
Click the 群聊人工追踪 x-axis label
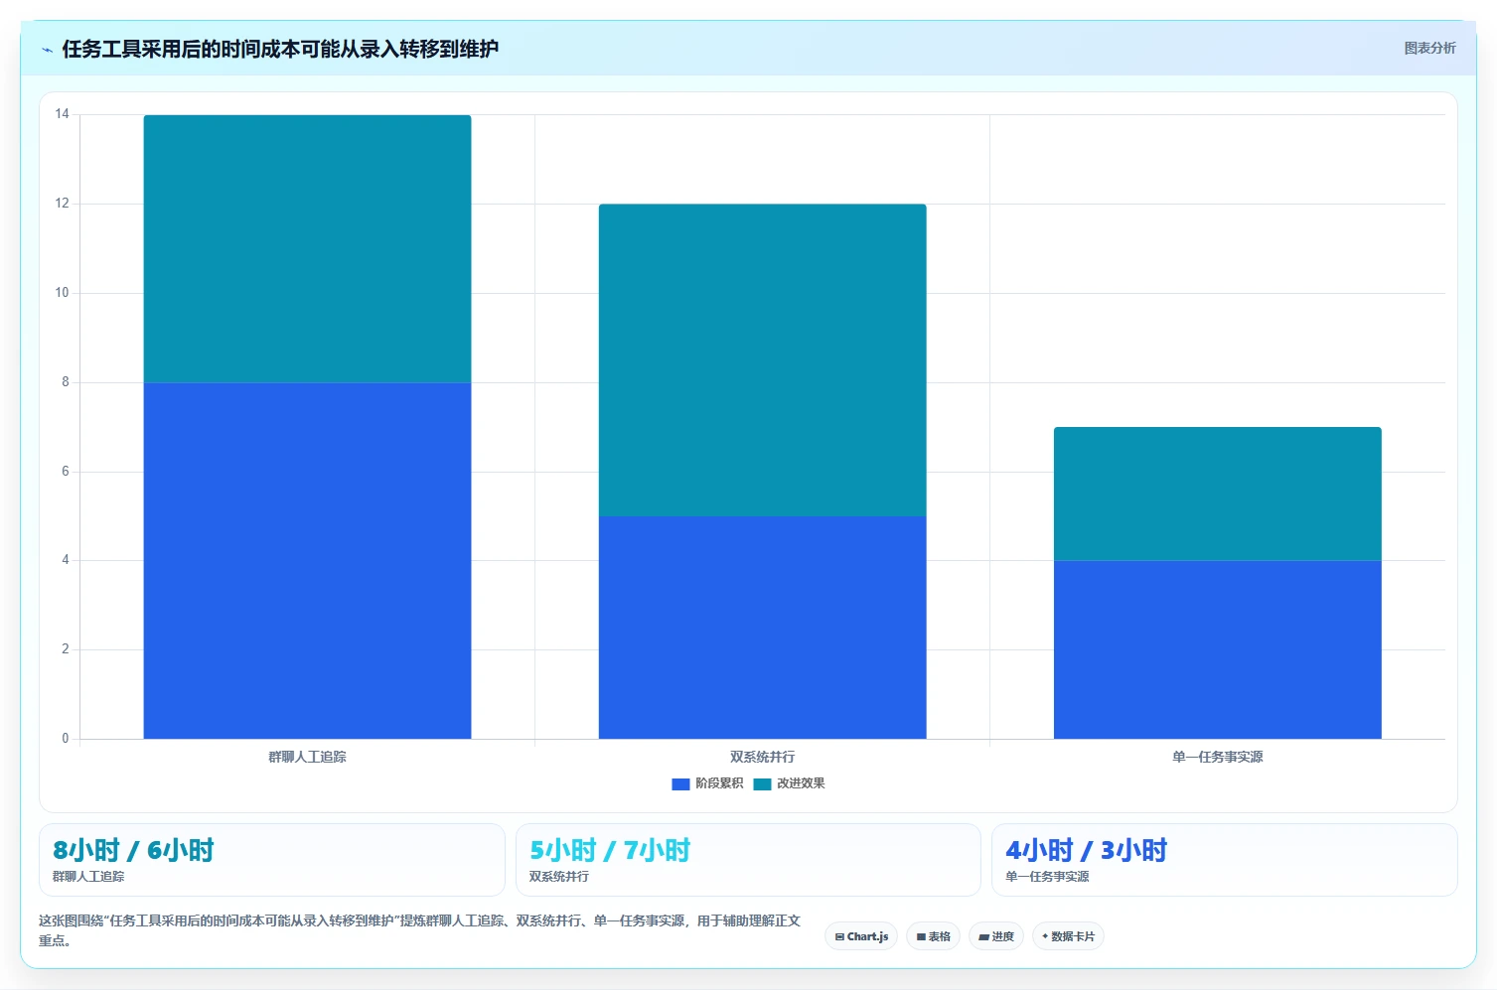tap(307, 757)
